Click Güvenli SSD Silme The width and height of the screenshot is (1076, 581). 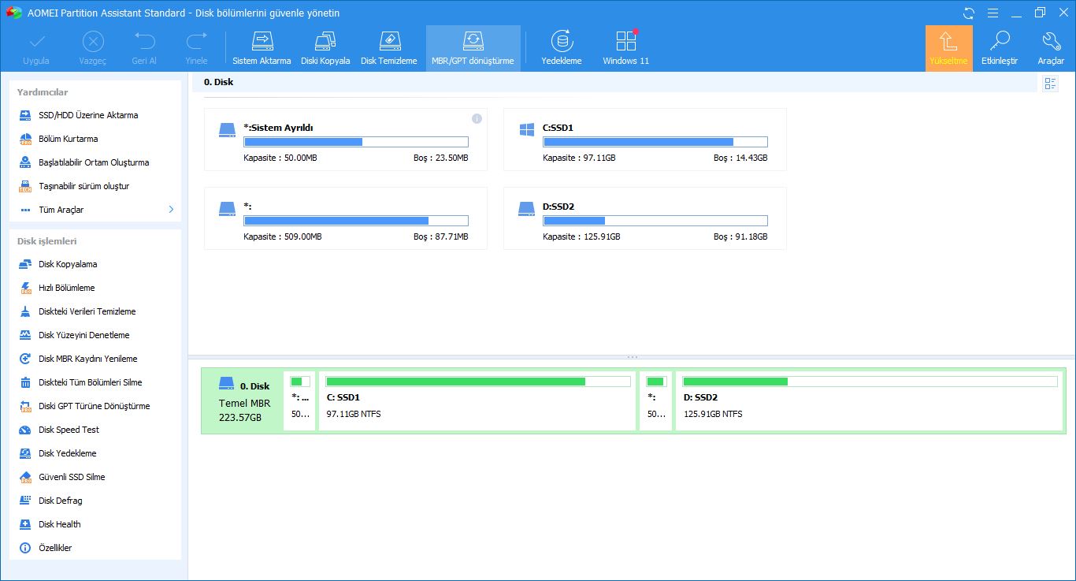[x=72, y=477]
